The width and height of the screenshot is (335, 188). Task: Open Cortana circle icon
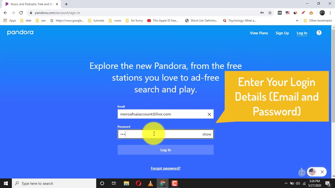[102, 183]
